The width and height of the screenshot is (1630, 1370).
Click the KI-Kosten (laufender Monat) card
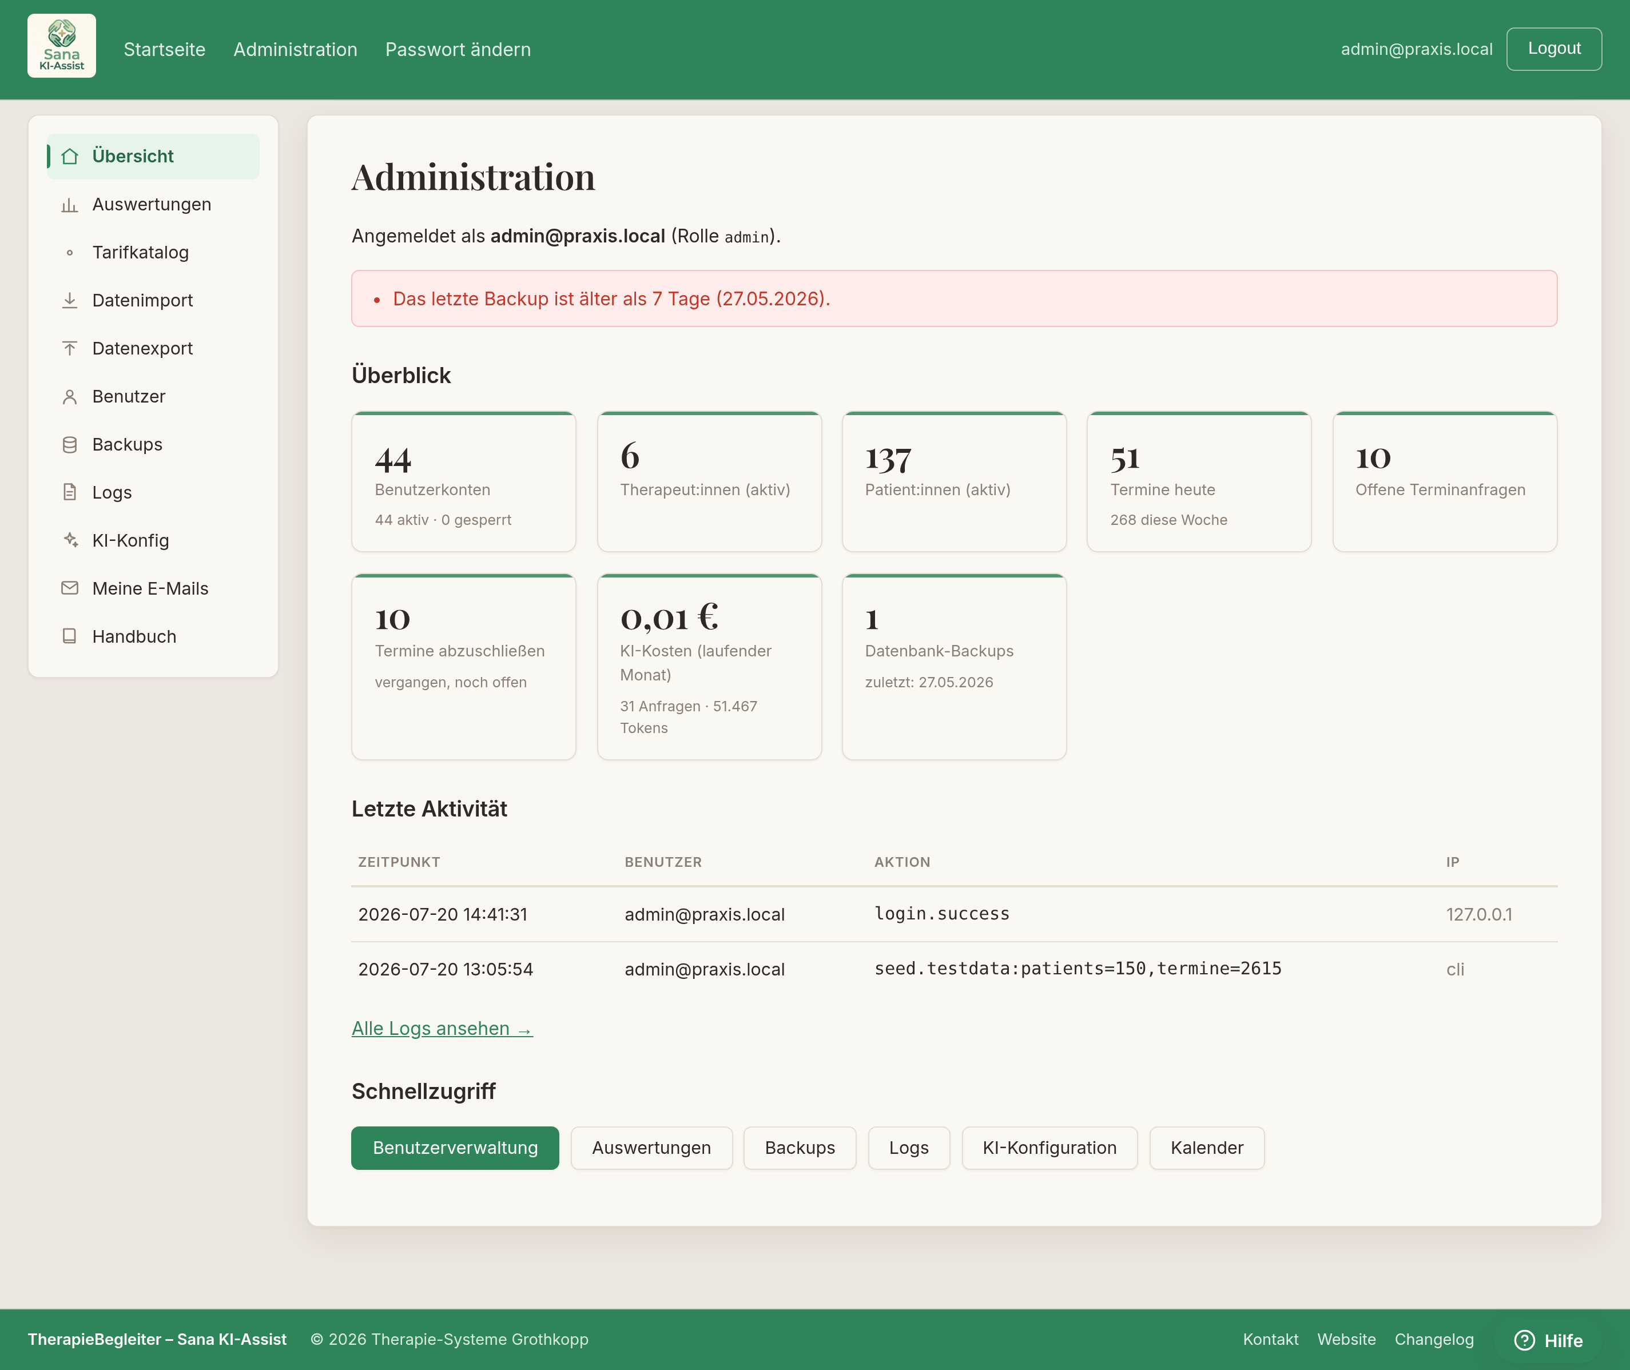coord(709,667)
